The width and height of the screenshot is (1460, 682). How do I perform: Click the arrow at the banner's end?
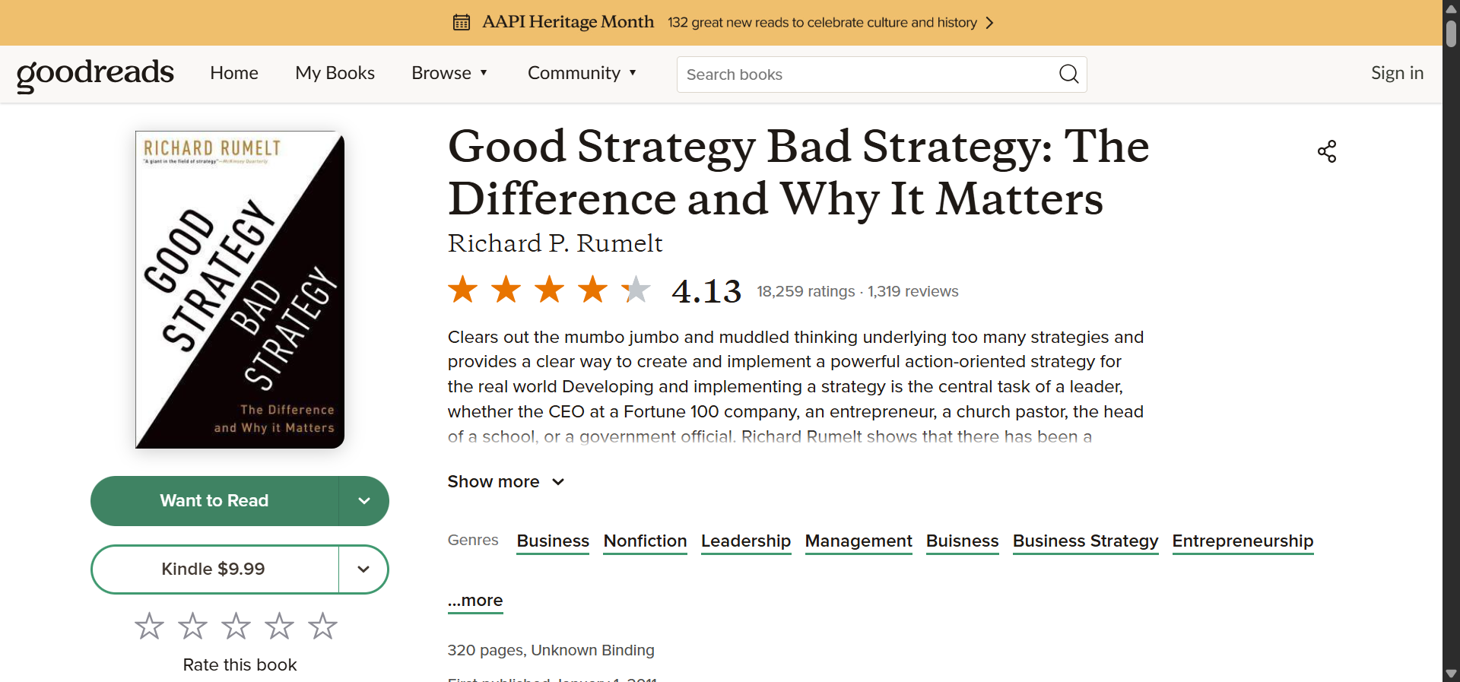click(x=989, y=23)
